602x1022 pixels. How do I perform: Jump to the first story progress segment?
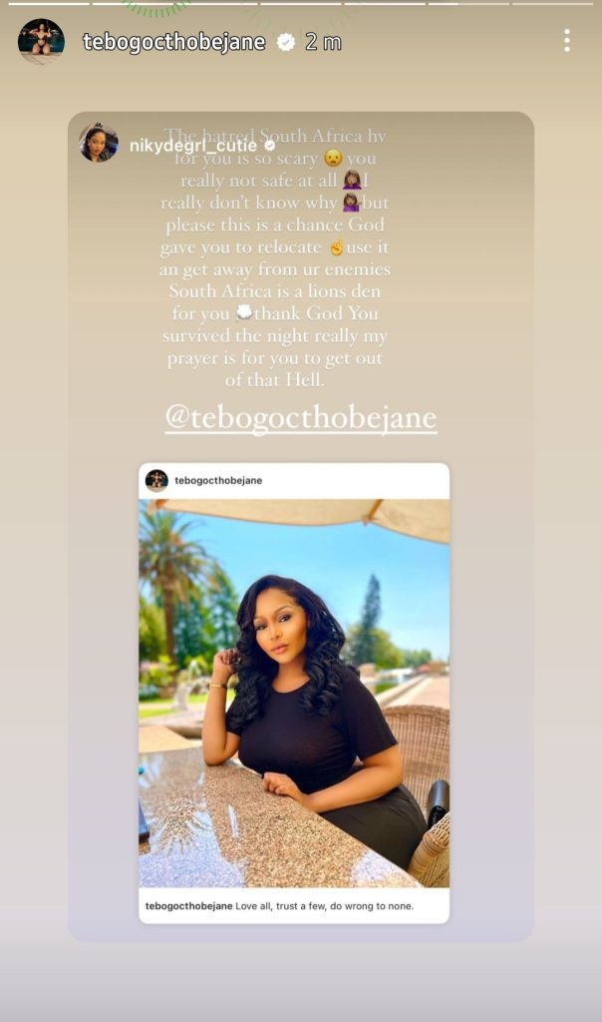[x=49, y=3]
